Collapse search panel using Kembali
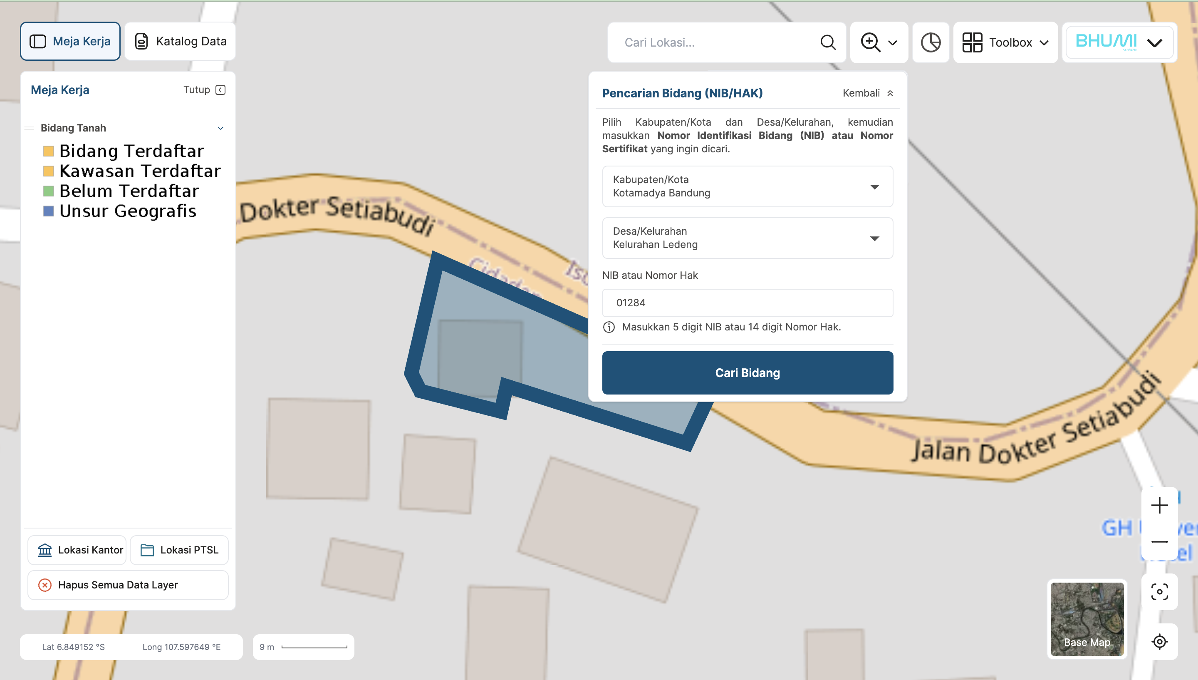This screenshot has width=1198, height=680. [x=868, y=93]
